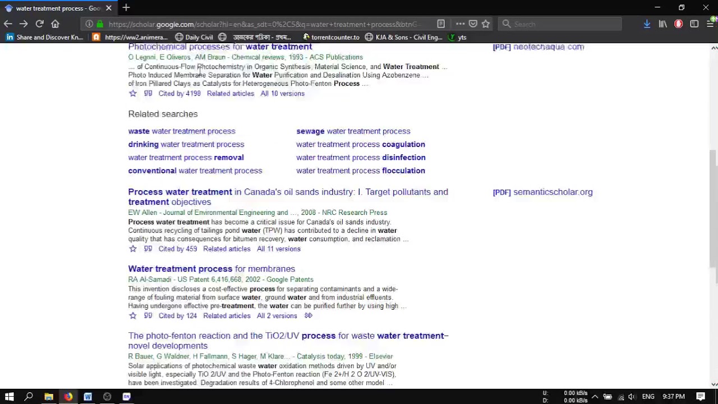Save the 'Cited by 459' result with star

click(132, 249)
